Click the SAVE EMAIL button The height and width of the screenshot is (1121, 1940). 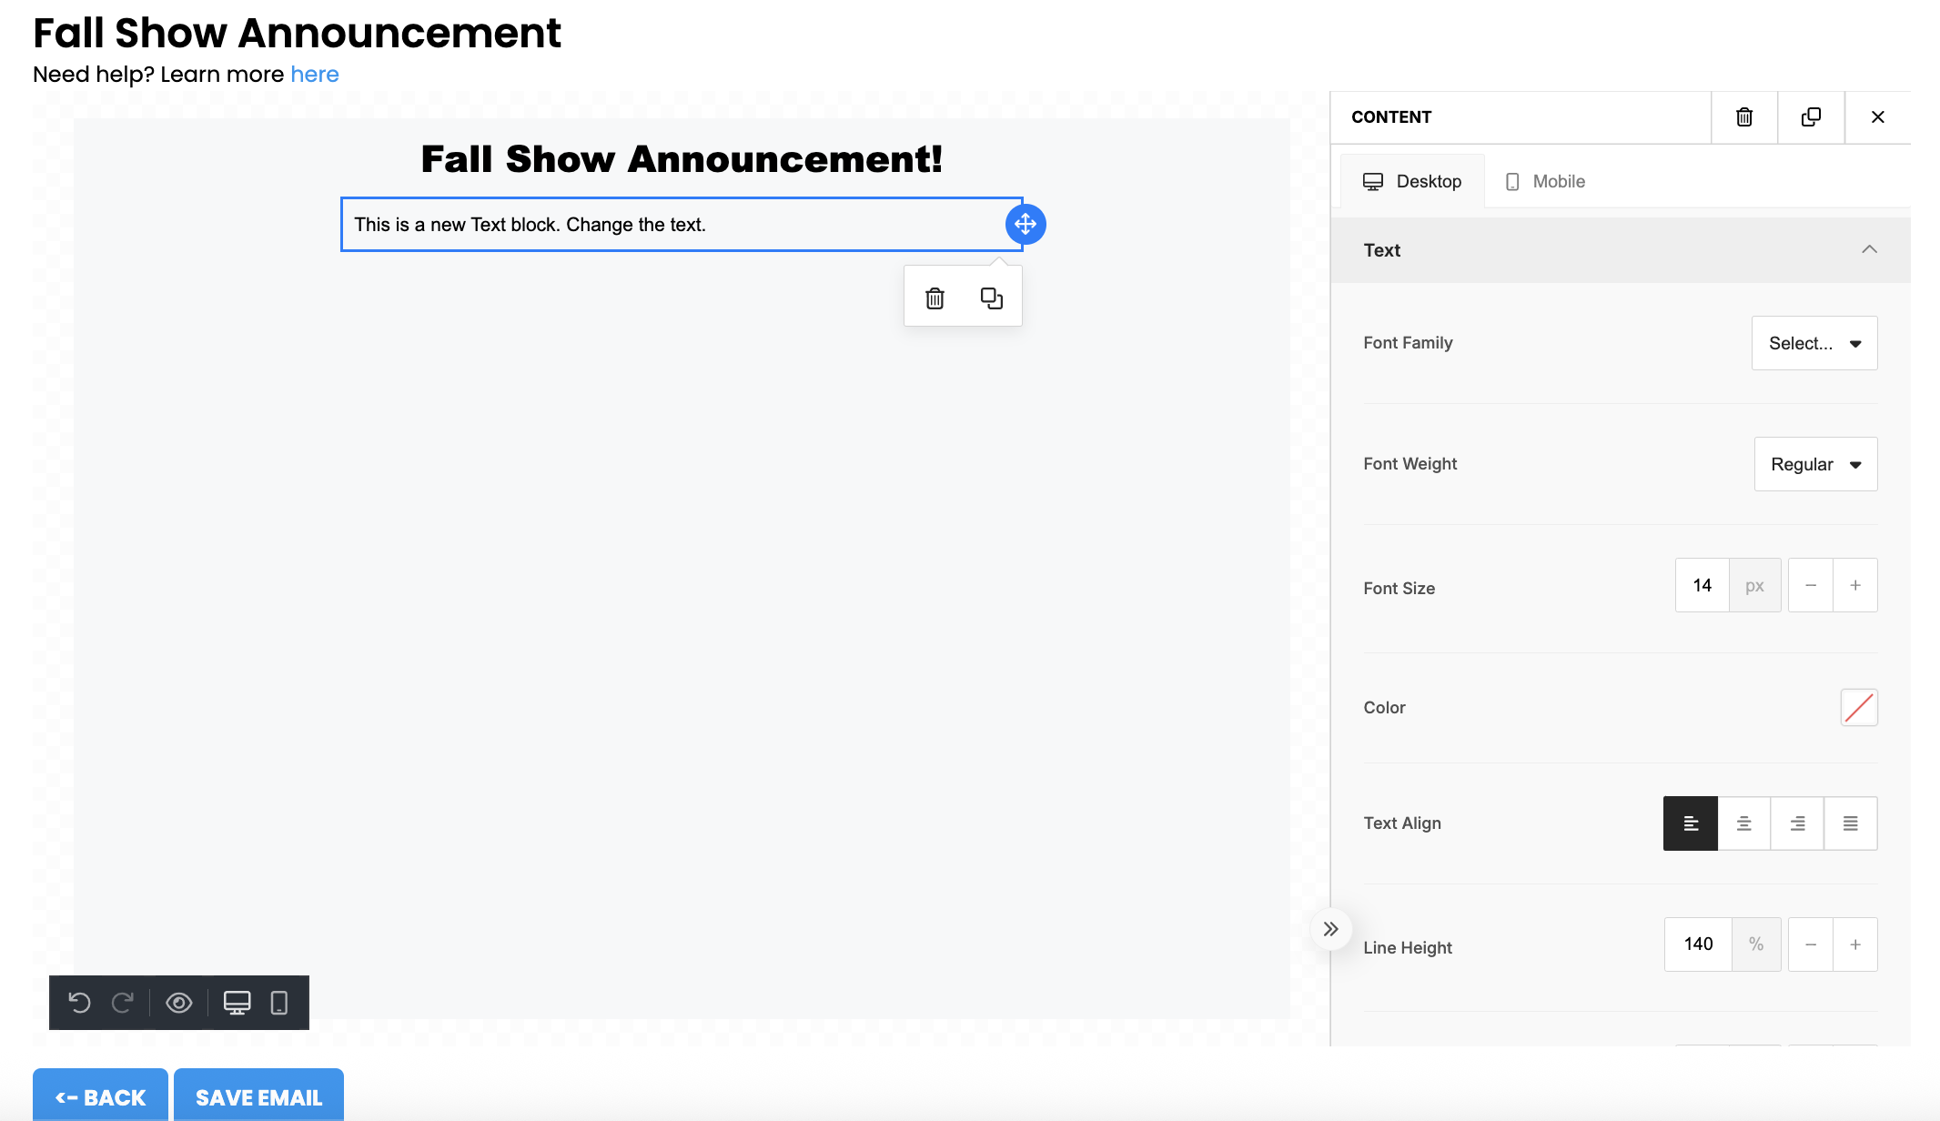pyautogui.click(x=258, y=1096)
